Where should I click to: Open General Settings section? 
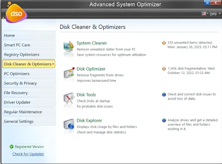point(29,121)
